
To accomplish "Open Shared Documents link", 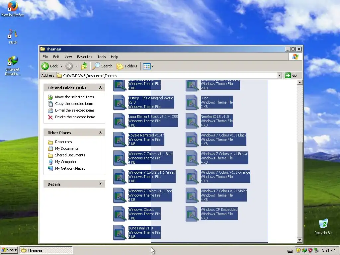I will [x=70, y=155].
